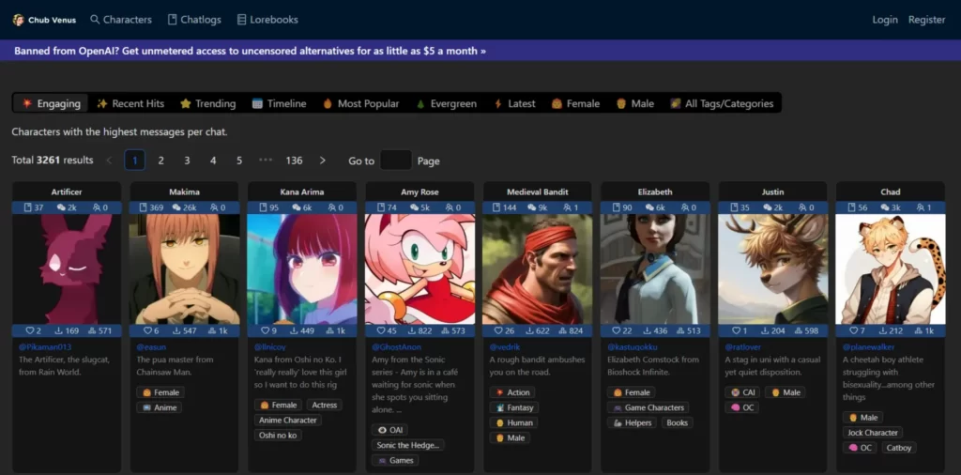Open author profile @easun
Image resolution: width=961 pixels, height=475 pixels.
click(x=151, y=347)
